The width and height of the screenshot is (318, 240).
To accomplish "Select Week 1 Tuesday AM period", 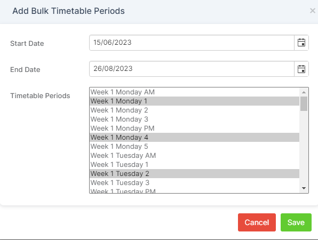I will pyautogui.click(x=194, y=156).
